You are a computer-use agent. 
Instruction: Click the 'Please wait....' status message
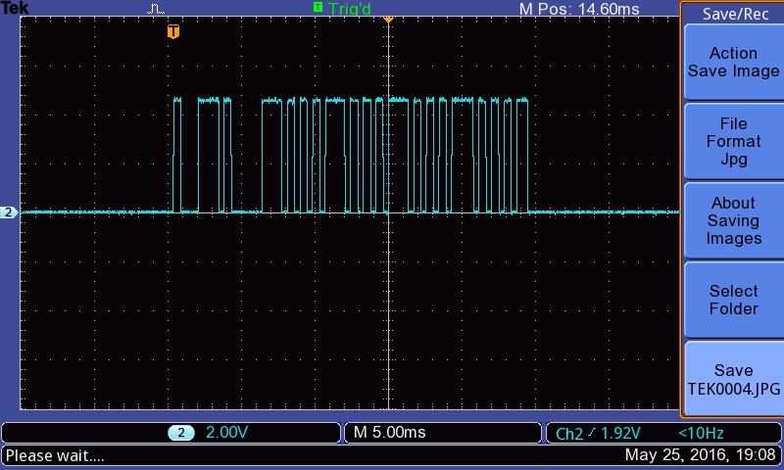tap(55, 455)
